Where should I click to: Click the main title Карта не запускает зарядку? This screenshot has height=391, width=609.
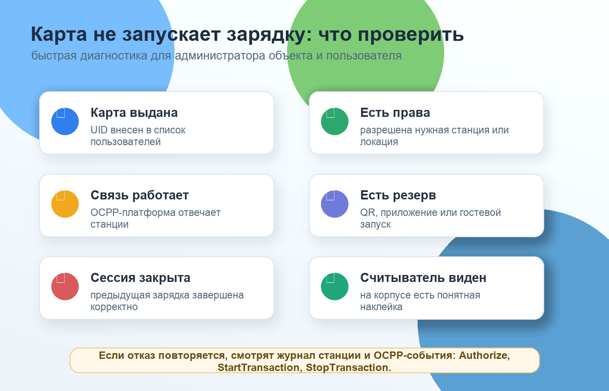[x=247, y=34]
